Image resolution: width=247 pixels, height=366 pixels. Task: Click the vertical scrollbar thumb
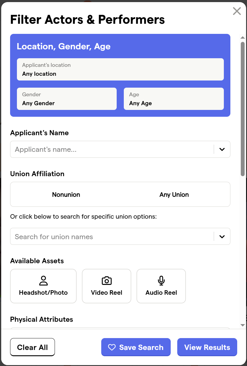(x=243, y=109)
